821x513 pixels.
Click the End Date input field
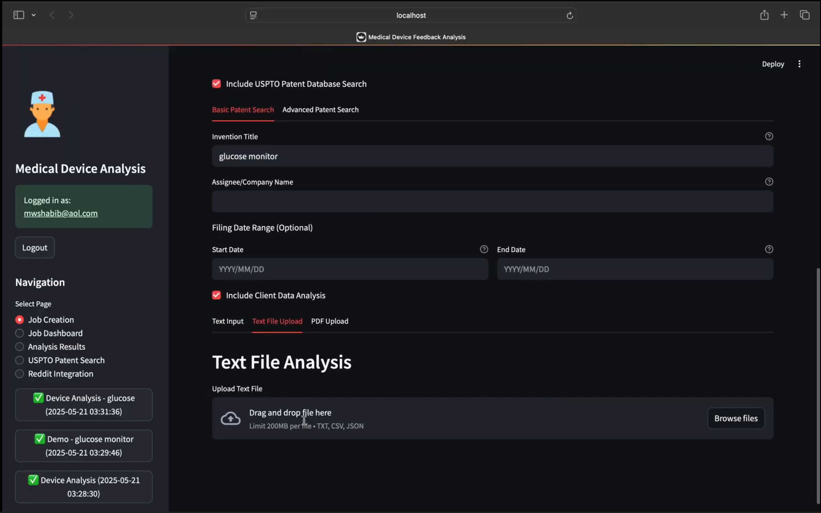(635, 269)
